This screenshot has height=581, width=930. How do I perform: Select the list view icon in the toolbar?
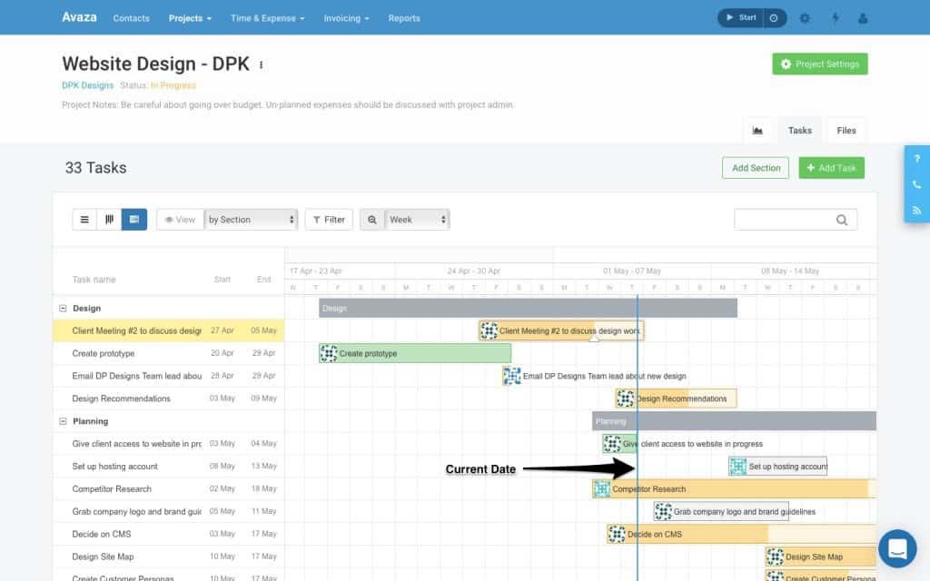[x=84, y=219]
